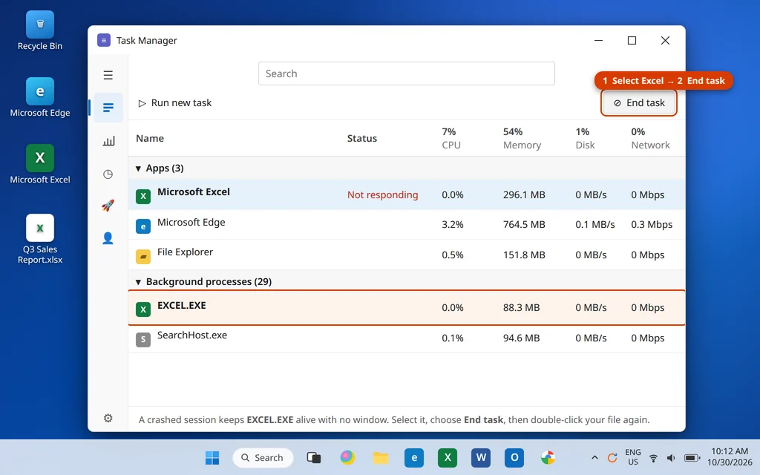Collapse the Apps (3) group
Screen dimensions: 760x475
[x=138, y=168]
